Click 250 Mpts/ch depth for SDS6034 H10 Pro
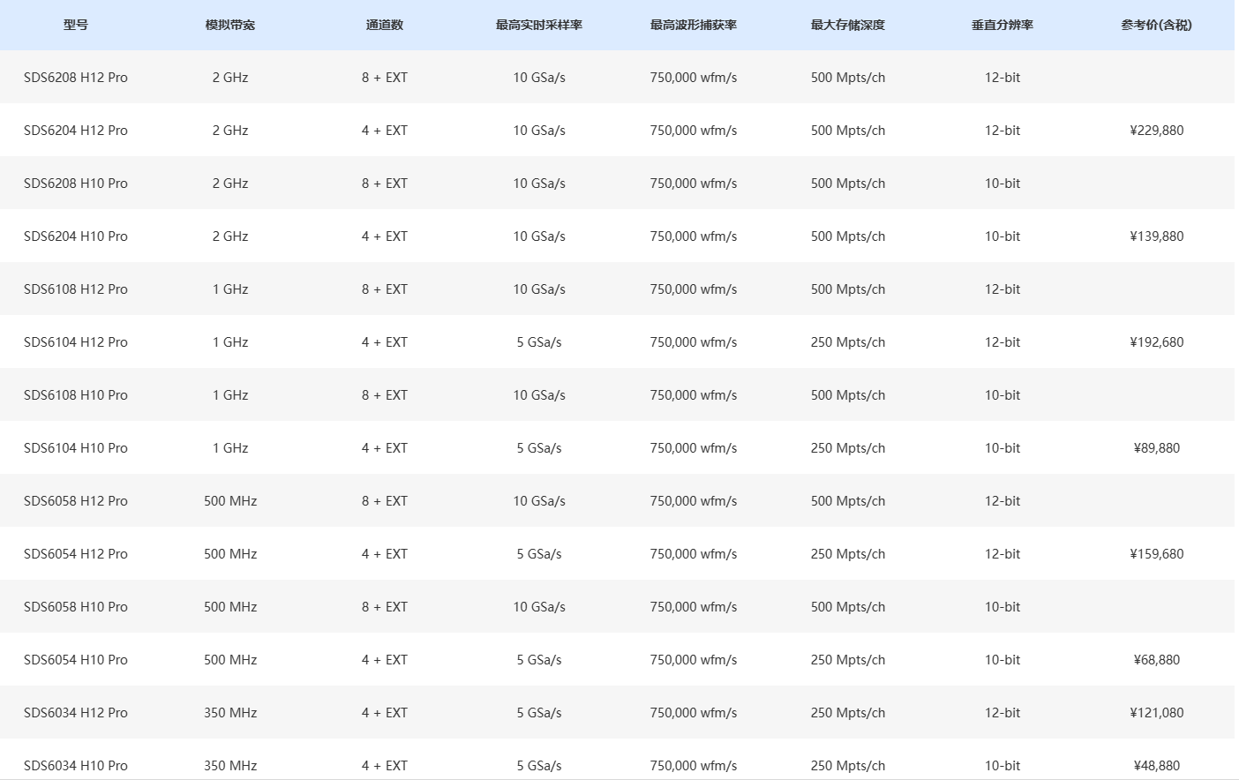Viewport: 1239px width, 780px height. click(x=848, y=766)
